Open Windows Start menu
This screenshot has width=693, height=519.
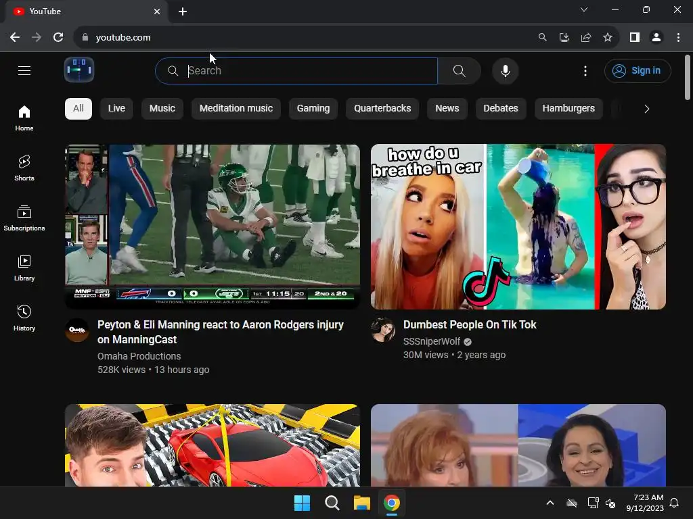(303, 503)
